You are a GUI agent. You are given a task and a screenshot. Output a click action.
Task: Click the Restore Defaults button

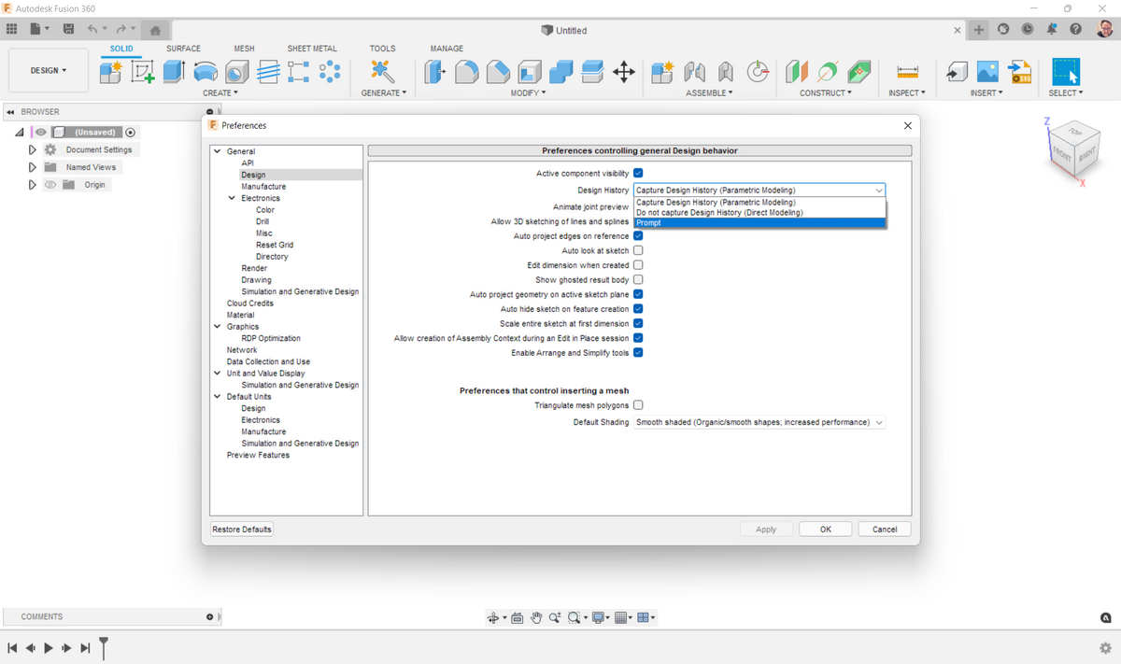[242, 530]
